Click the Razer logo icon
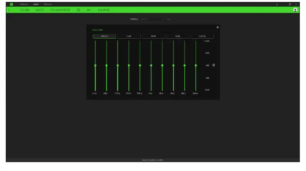This screenshot has height=171, width=306. [12, 4]
